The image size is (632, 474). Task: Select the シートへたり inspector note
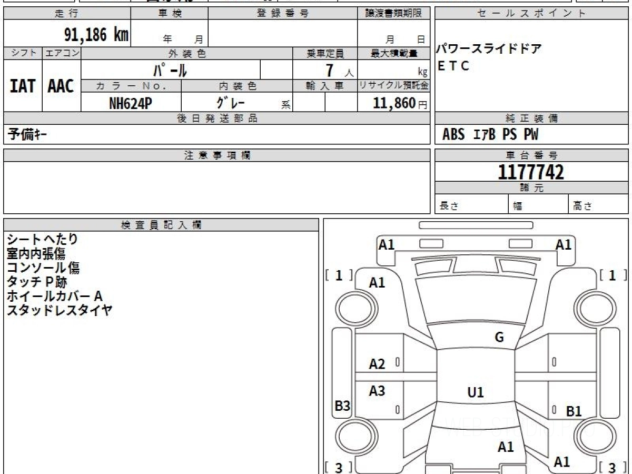point(42,239)
